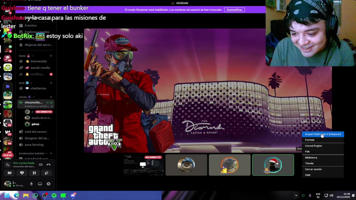Select the EN DIRECTO stream thumbnail tile
Screen dimensions: 356x200
(x=144, y=165)
